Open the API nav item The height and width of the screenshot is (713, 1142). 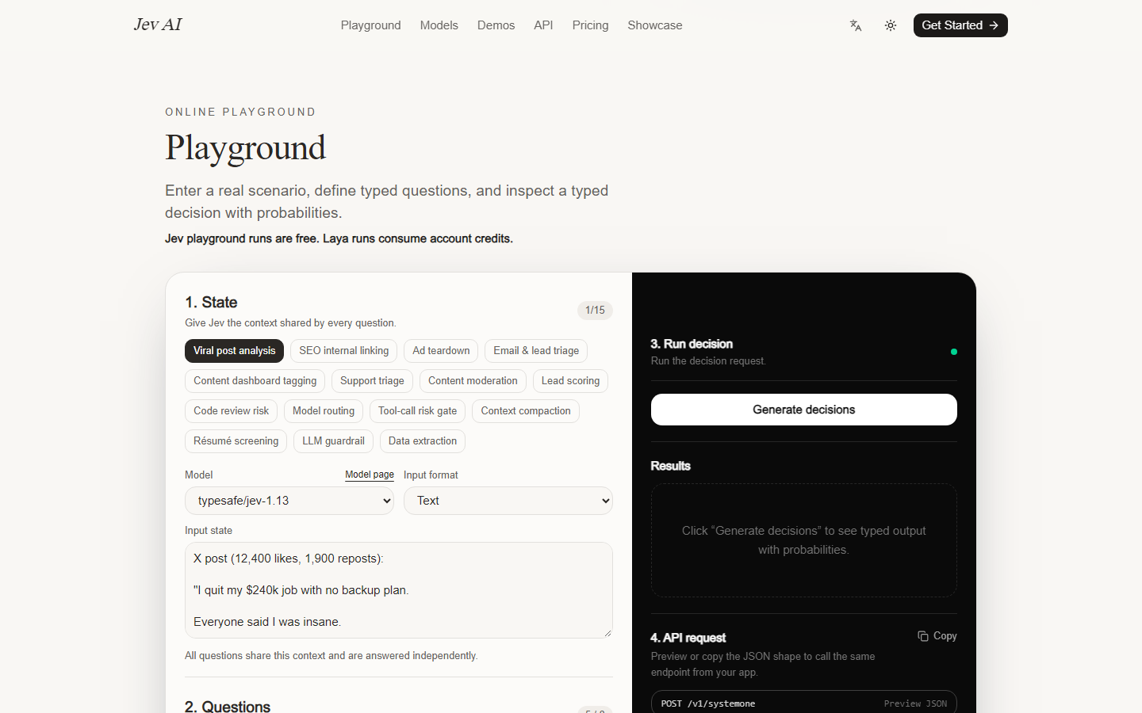point(543,25)
